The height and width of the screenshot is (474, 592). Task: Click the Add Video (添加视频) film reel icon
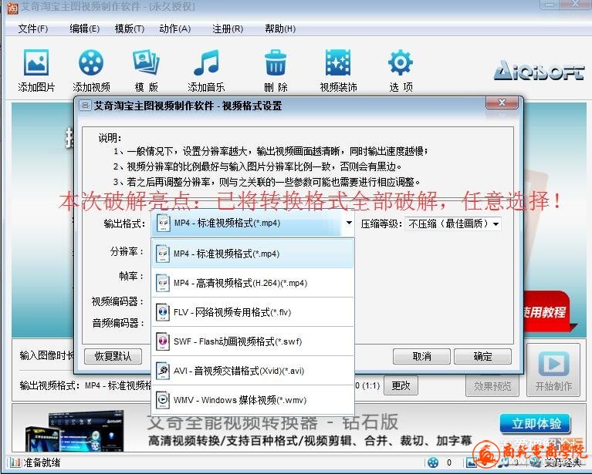(x=91, y=62)
